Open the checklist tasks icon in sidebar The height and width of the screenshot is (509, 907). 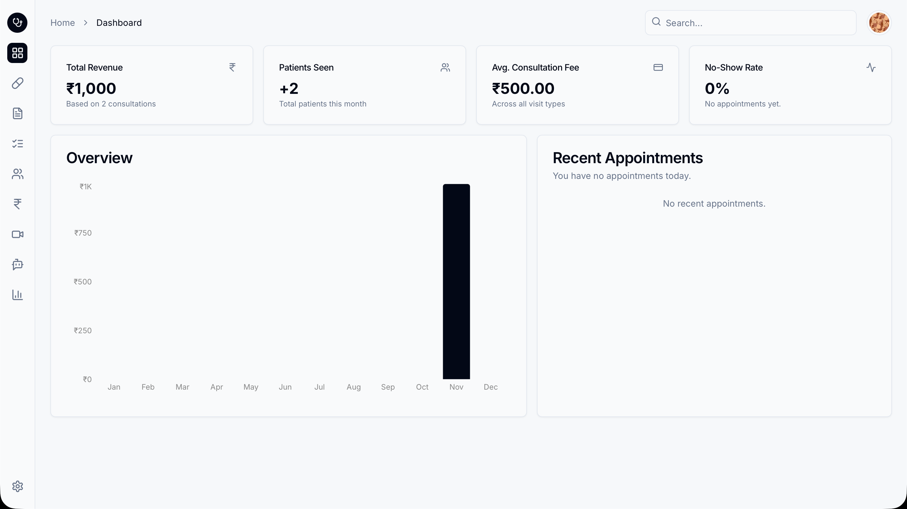coord(17,143)
